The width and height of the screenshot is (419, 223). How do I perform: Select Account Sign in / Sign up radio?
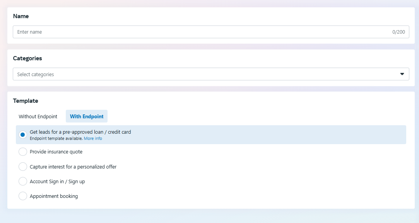(x=23, y=181)
